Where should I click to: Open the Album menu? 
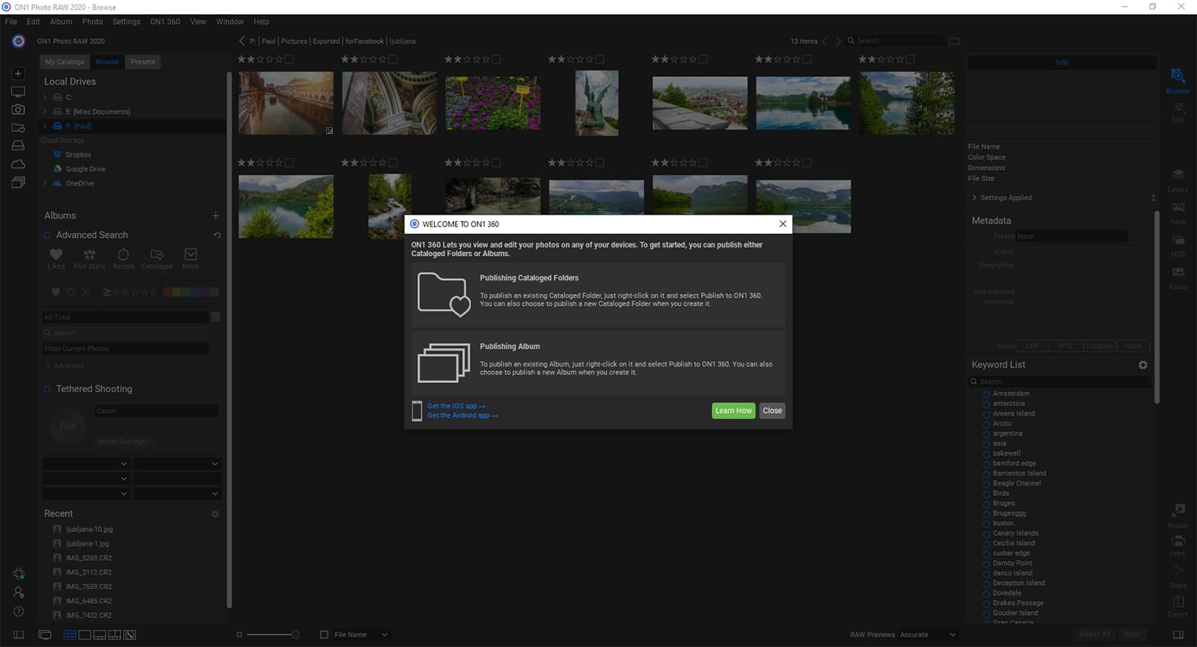pyautogui.click(x=61, y=22)
